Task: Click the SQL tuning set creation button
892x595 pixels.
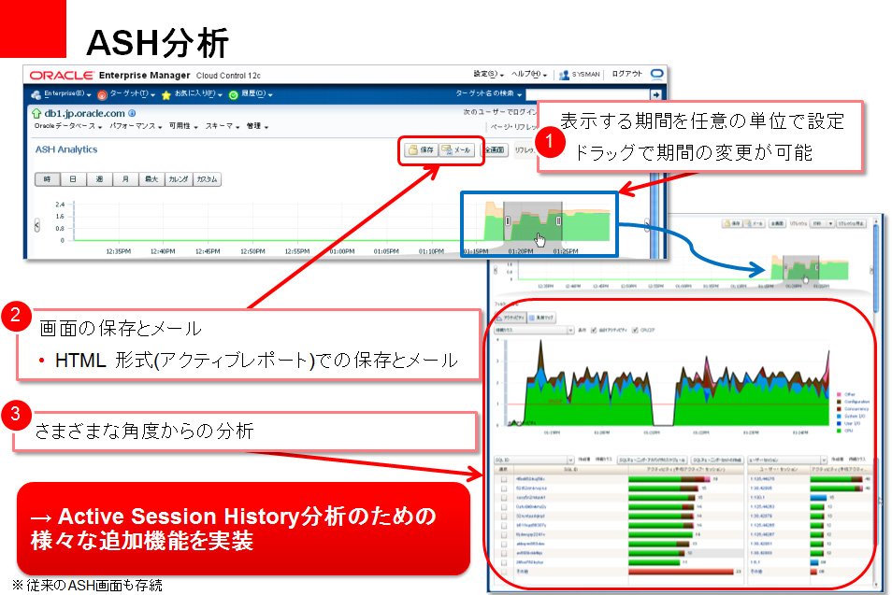Action: point(717,460)
